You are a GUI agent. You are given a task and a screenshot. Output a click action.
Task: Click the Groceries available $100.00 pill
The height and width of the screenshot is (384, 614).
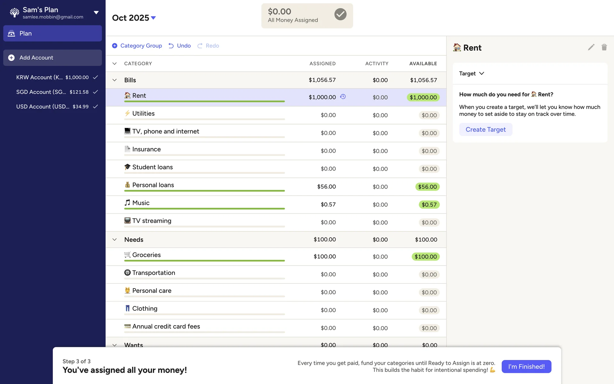pyautogui.click(x=425, y=257)
